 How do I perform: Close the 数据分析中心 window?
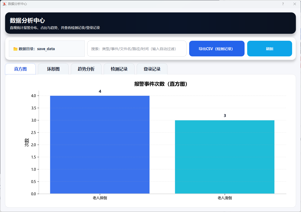coord(295,4)
